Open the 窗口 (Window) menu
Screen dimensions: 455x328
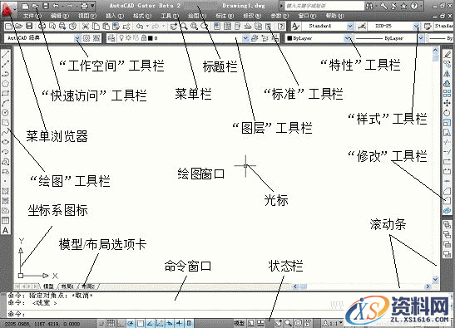click(x=307, y=16)
